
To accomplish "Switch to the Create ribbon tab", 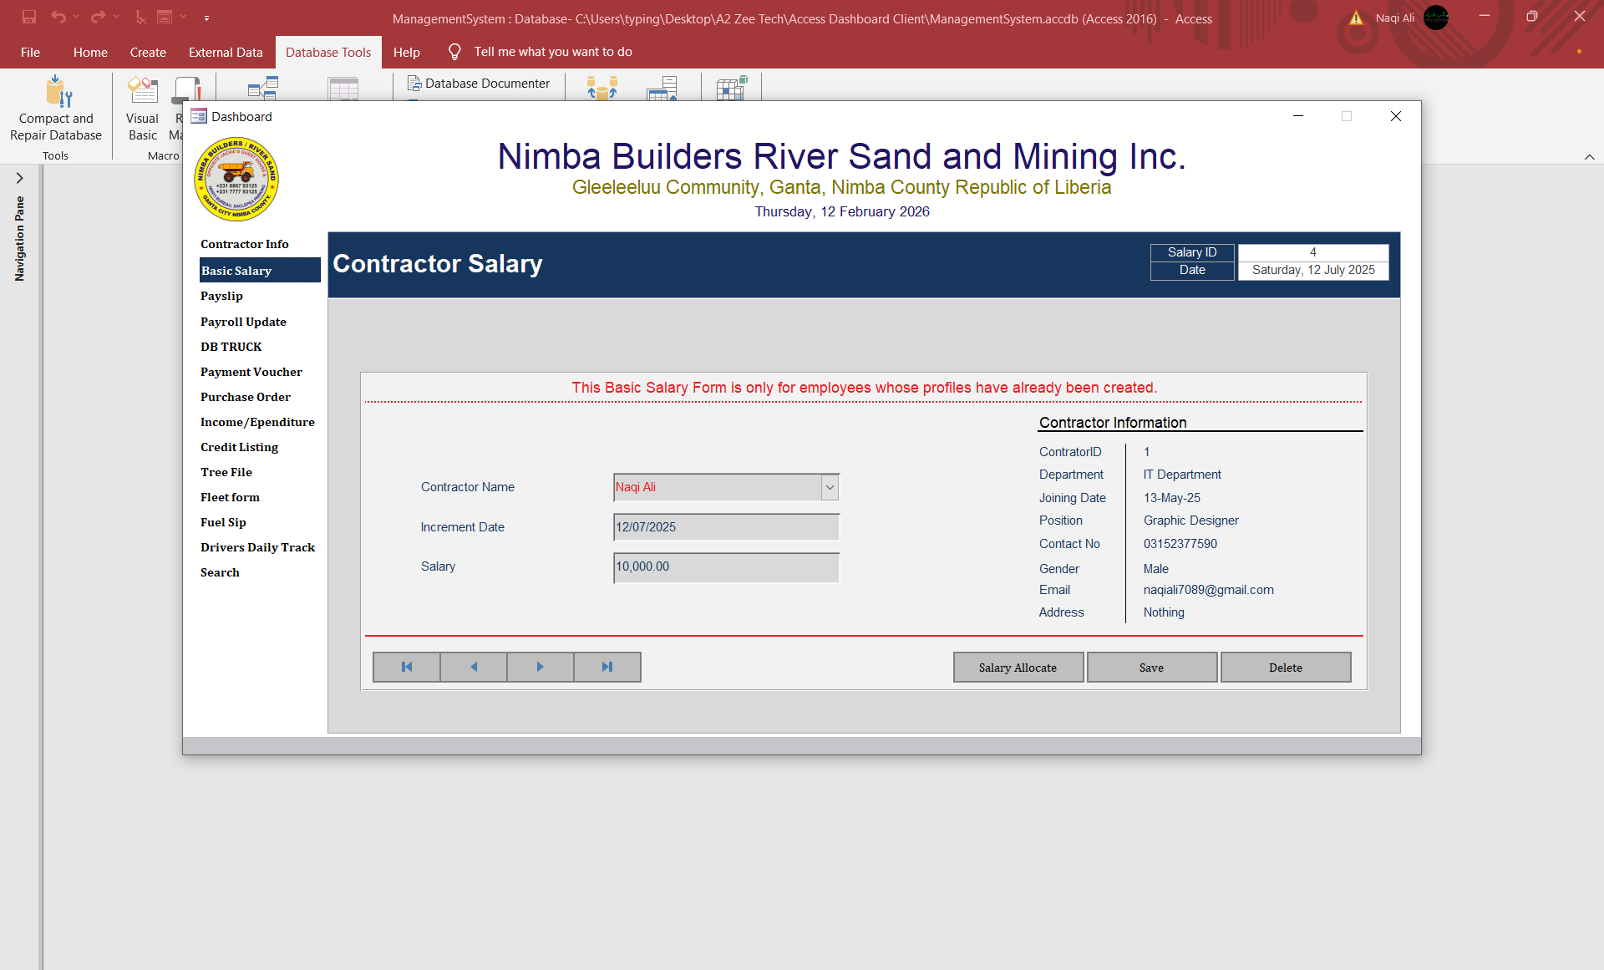I will [148, 52].
